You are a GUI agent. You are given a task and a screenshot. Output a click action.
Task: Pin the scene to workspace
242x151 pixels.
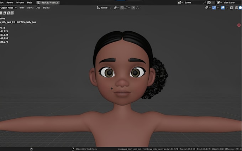[x=205, y=2]
